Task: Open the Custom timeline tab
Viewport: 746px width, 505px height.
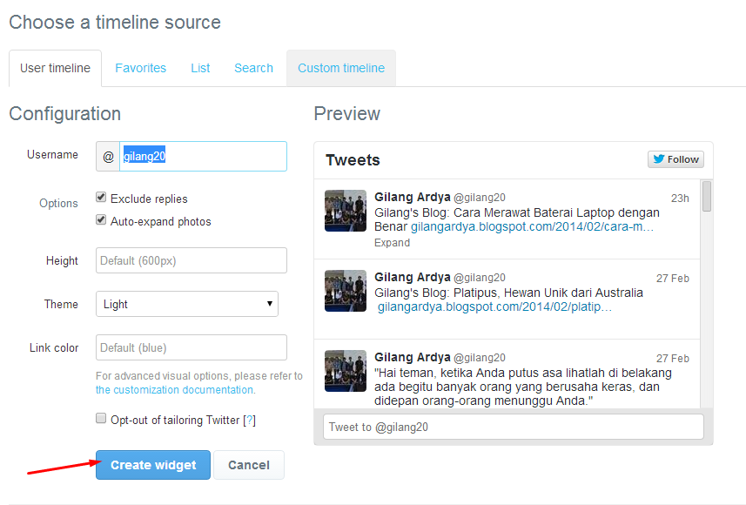Action: pos(341,68)
